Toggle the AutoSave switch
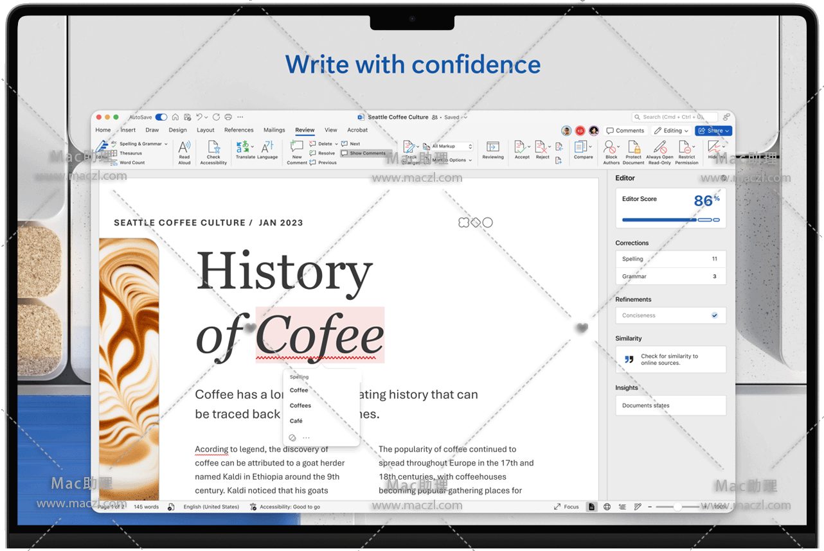The image size is (824, 551). tap(161, 118)
